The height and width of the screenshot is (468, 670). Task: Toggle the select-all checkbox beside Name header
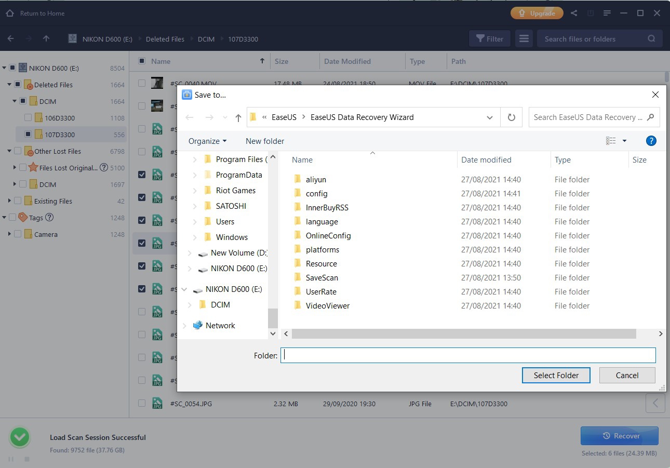pyautogui.click(x=142, y=61)
